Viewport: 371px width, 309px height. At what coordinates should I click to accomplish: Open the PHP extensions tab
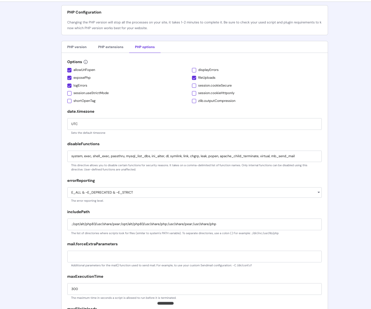click(x=111, y=47)
